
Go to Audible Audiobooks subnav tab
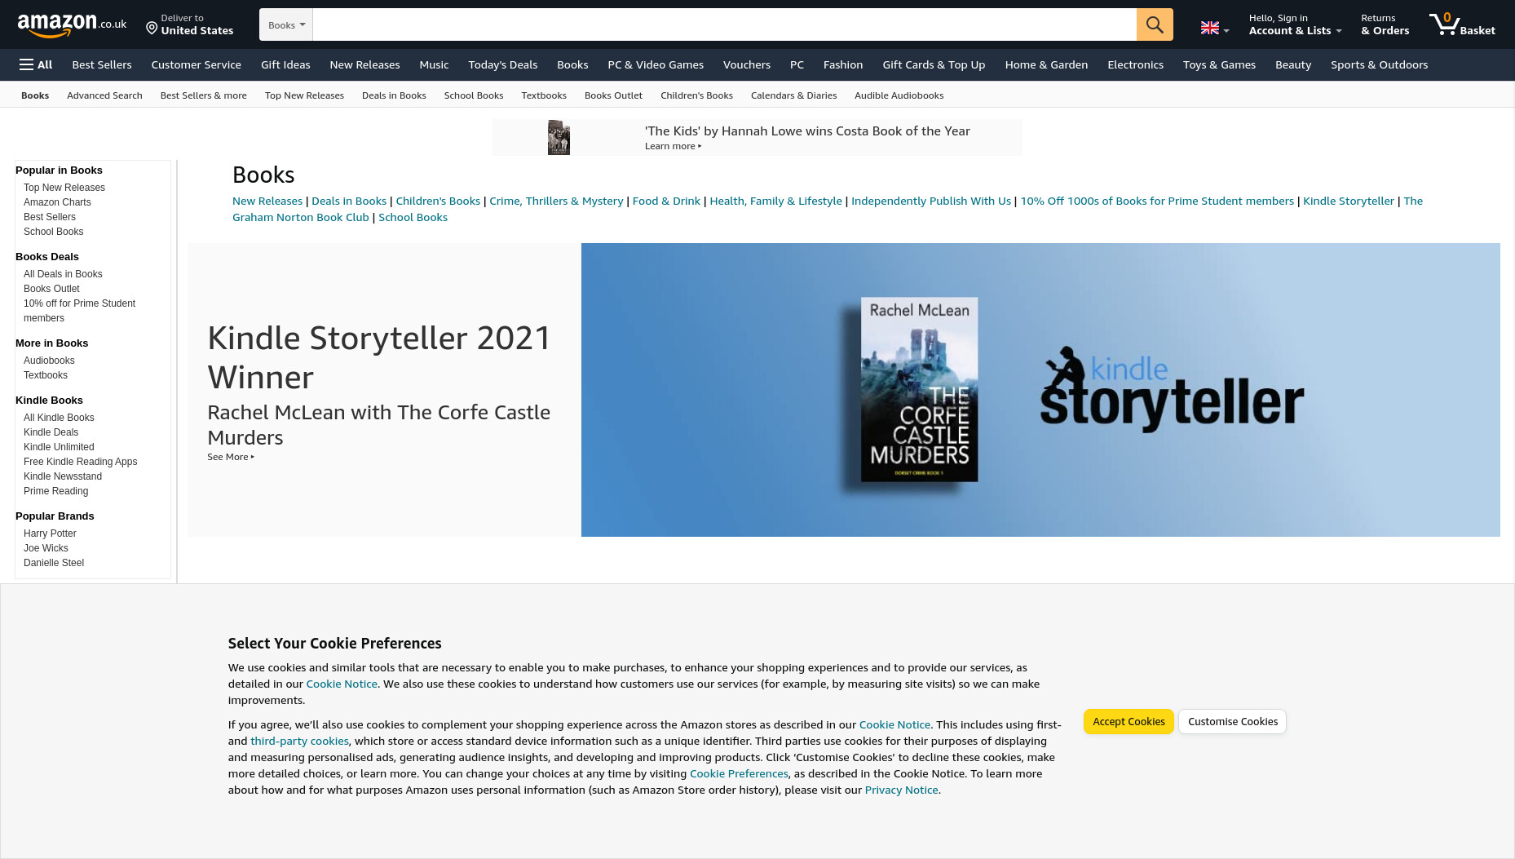pos(899,95)
